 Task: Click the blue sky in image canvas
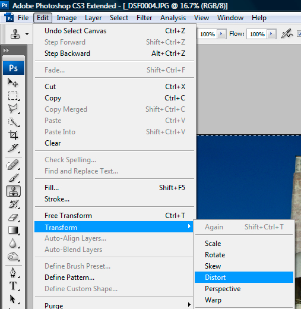243,176
